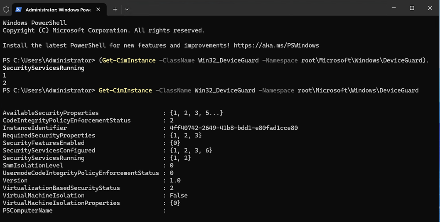Viewport: 440px width, 222px height.
Task: Click the PowerShell icon on the tab
Action: pos(19,9)
